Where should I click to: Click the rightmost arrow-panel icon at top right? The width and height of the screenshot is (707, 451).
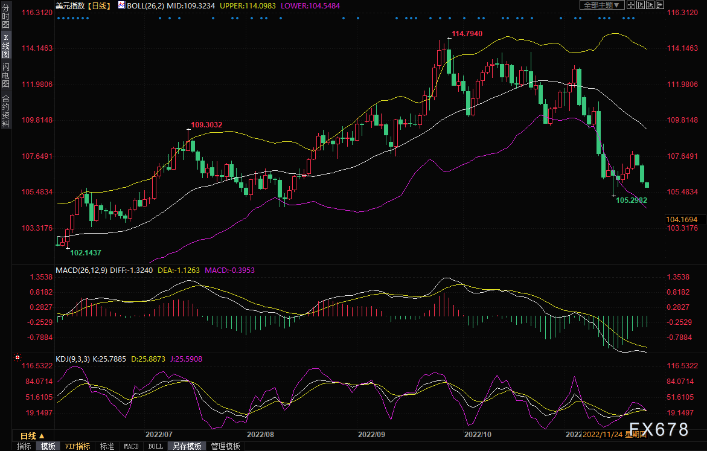tap(660, 5)
